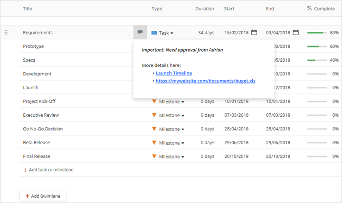Viewport: 342px width, 203px height.
Task: Open the End date calendar for Requirements
Action: (x=295, y=32)
